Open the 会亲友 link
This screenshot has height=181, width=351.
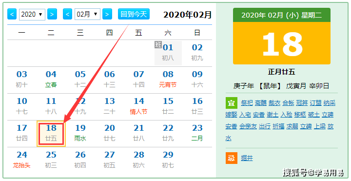pos(248,126)
